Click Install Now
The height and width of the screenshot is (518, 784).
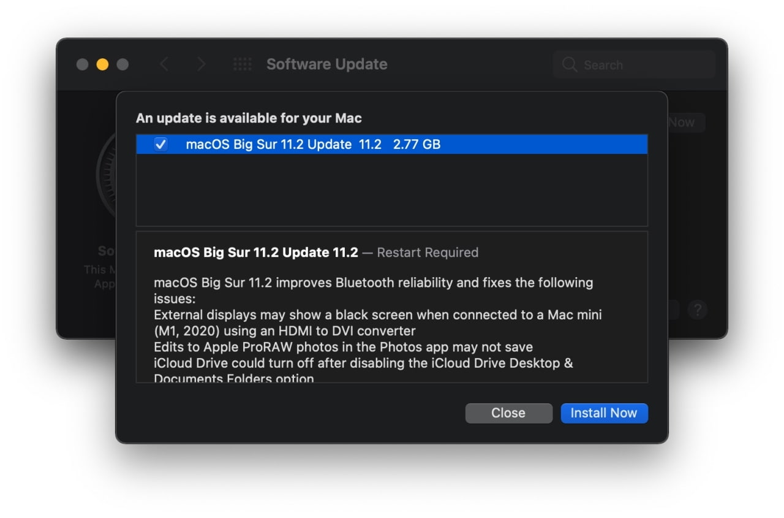(x=604, y=413)
